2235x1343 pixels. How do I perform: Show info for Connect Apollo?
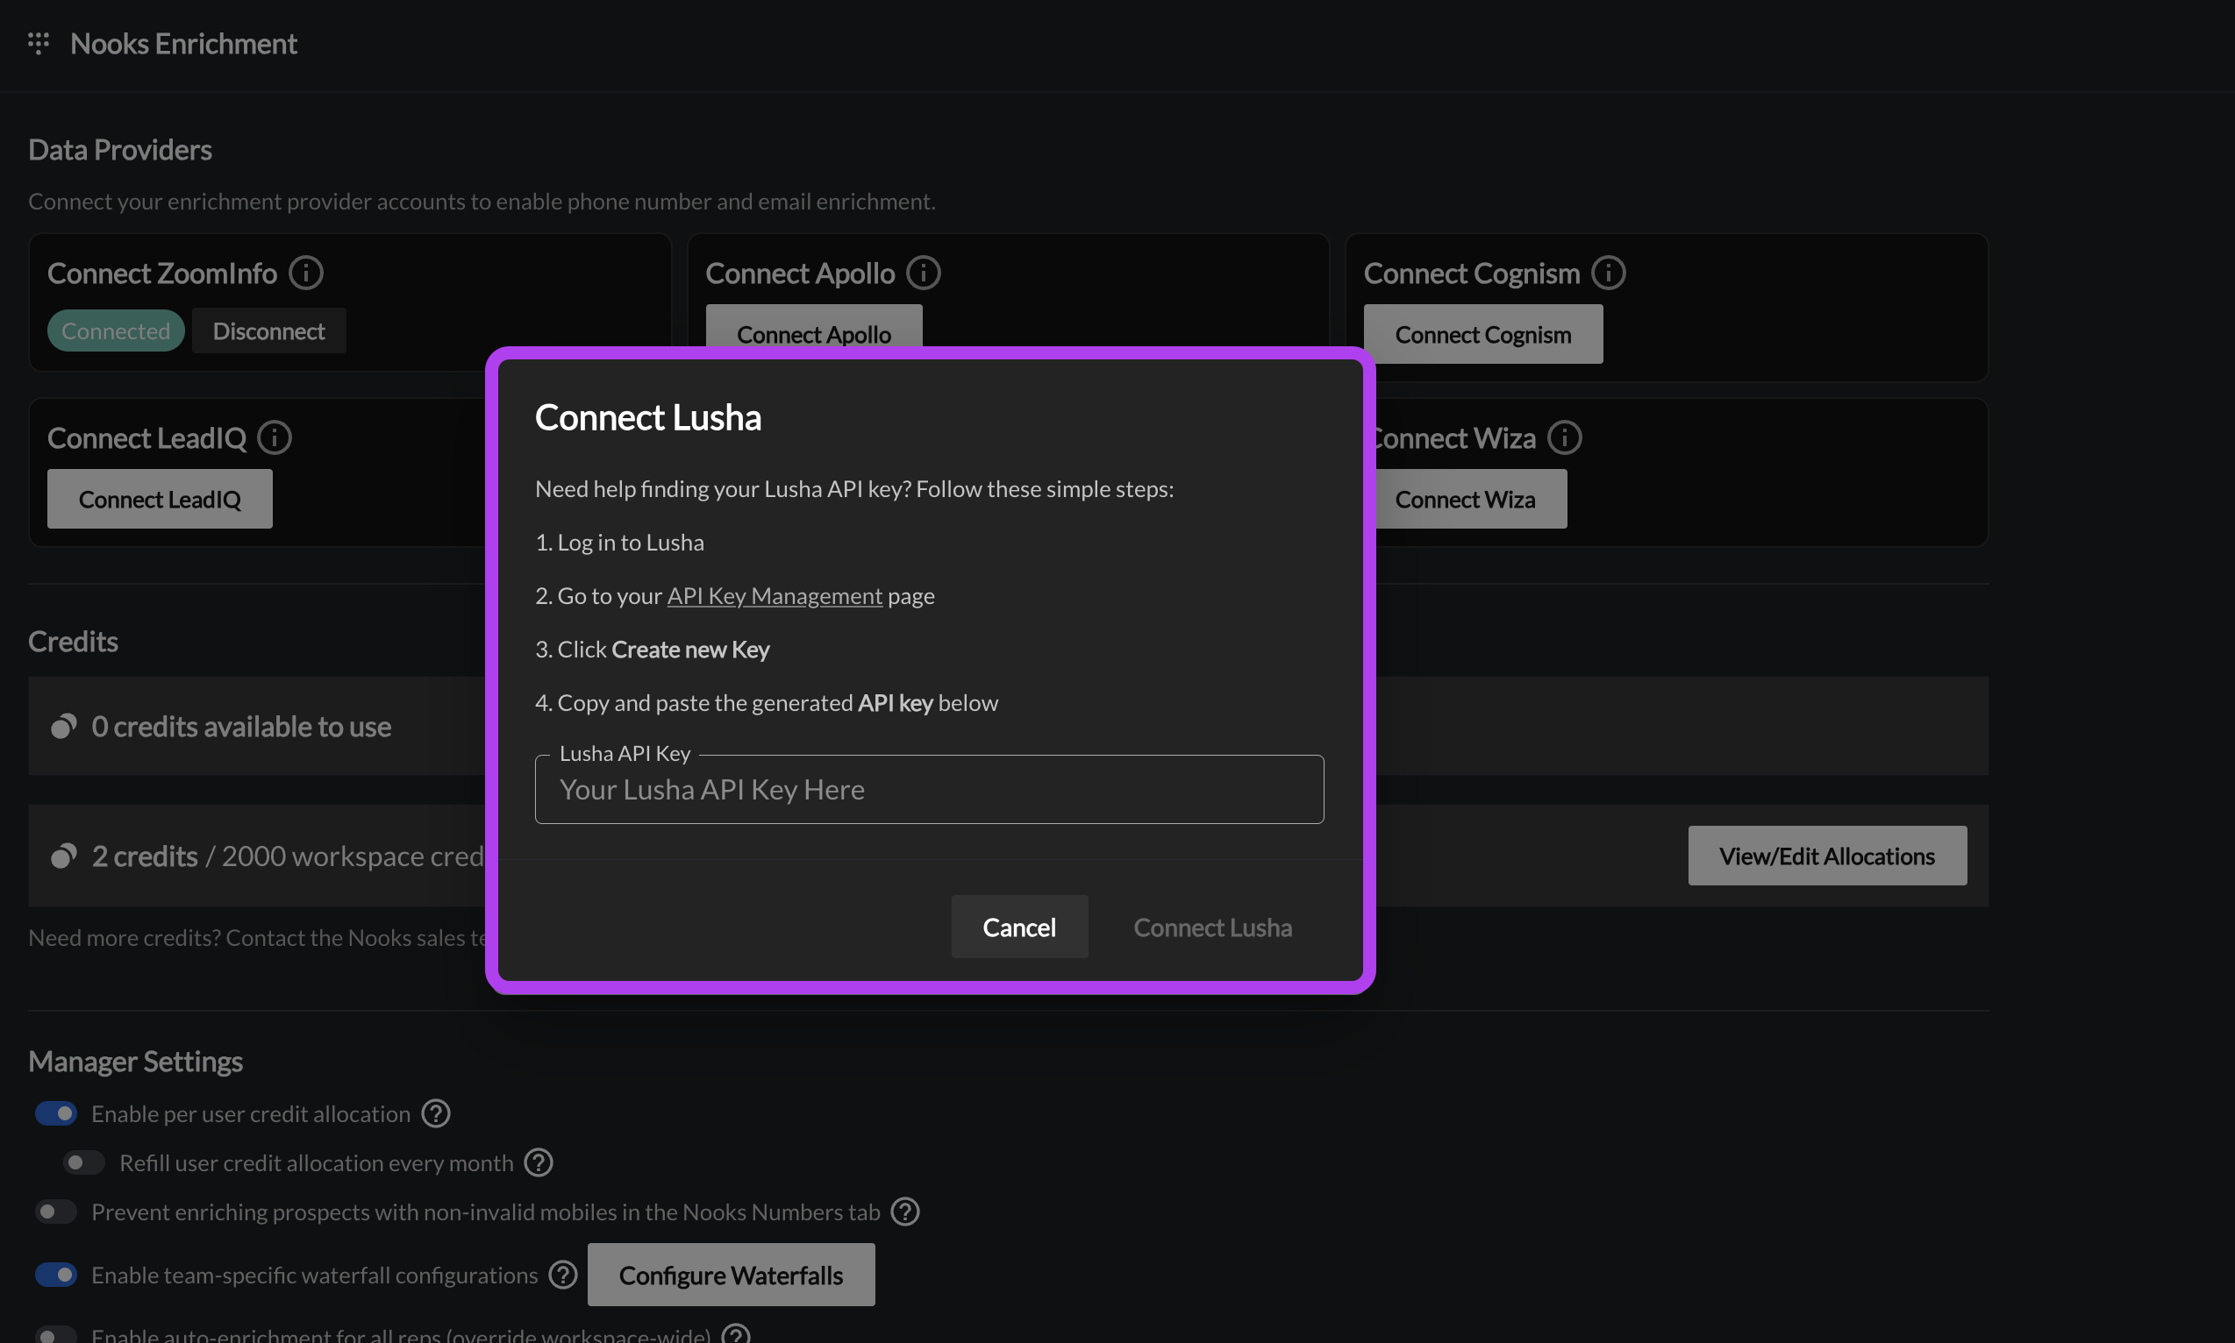[x=924, y=273]
